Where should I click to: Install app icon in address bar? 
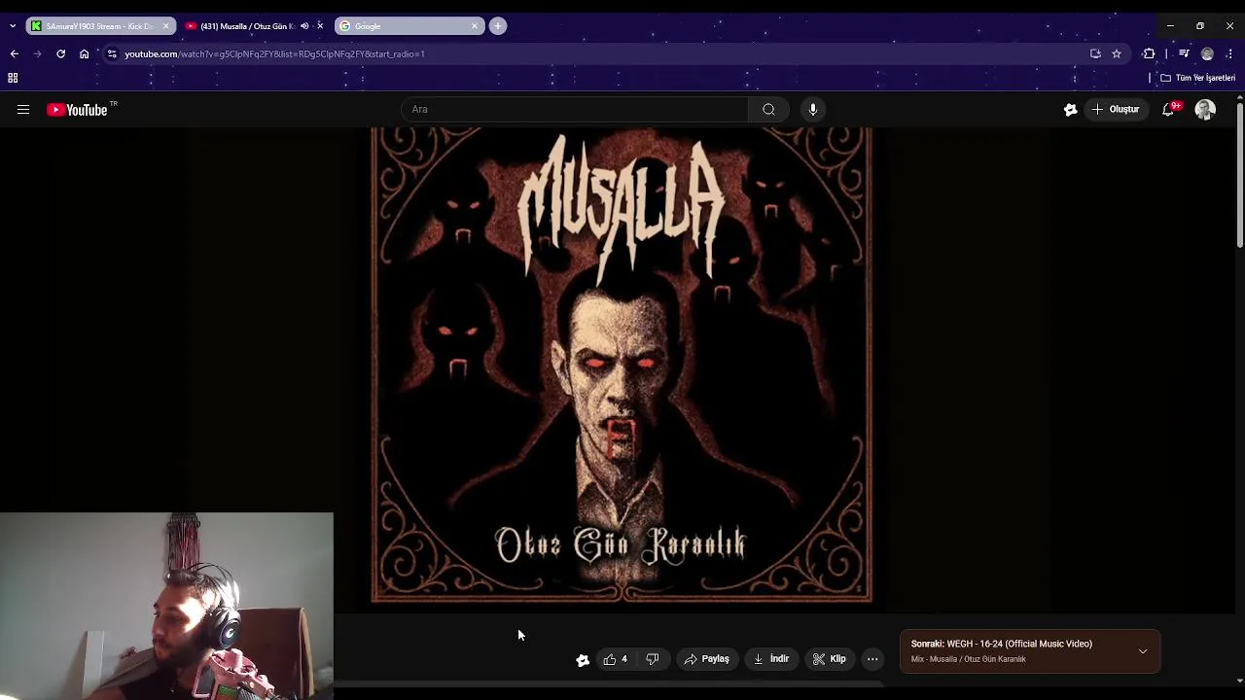coord(1095,54)
